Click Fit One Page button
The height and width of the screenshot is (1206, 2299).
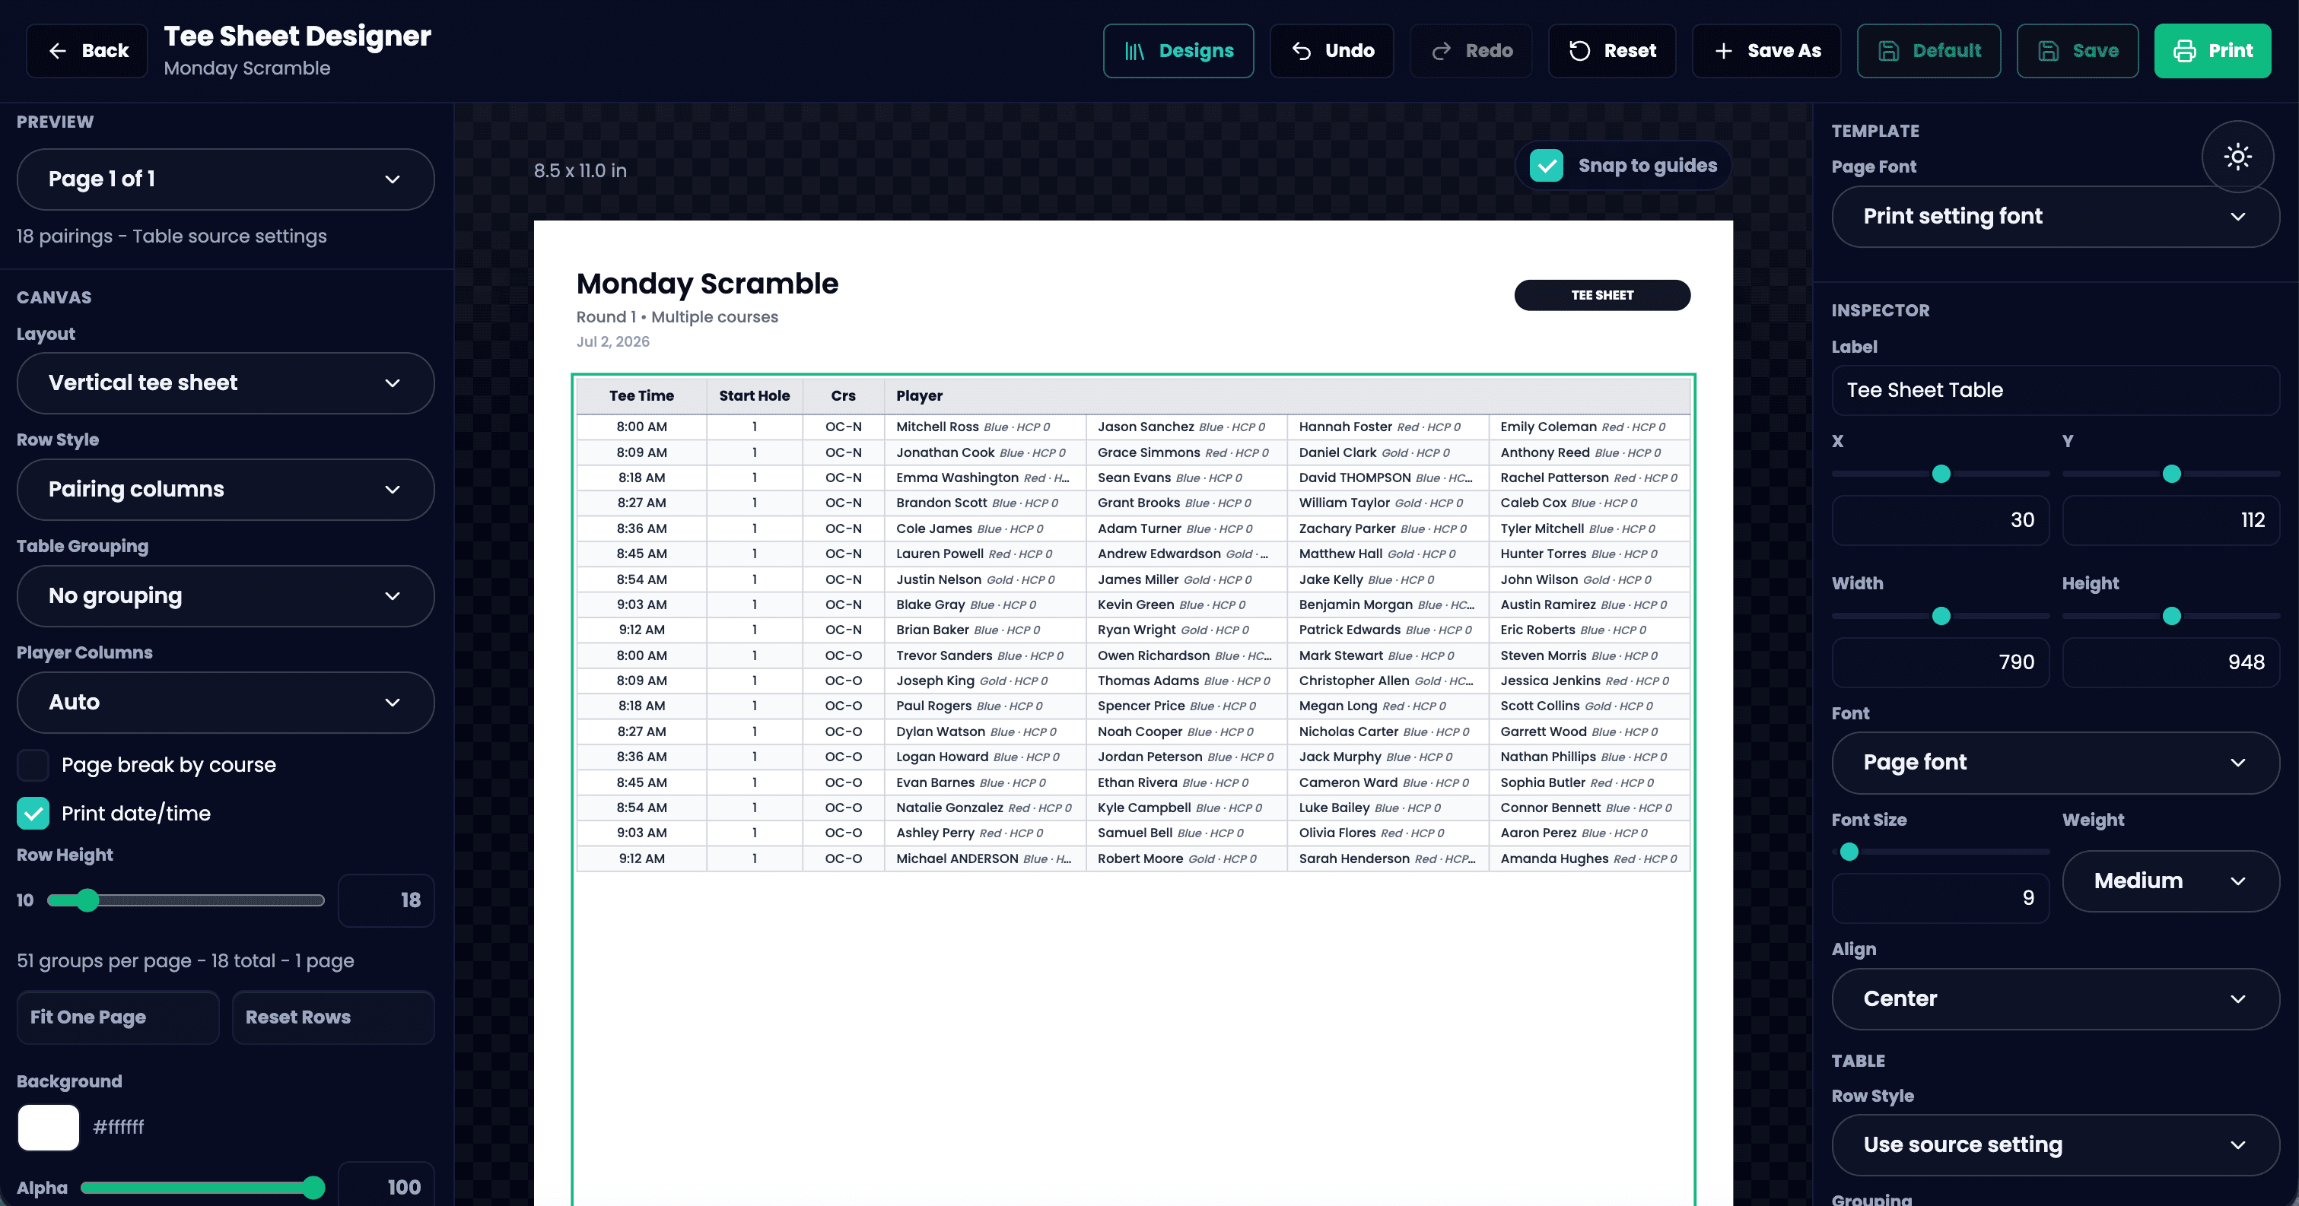click(x=118, y=1017)
